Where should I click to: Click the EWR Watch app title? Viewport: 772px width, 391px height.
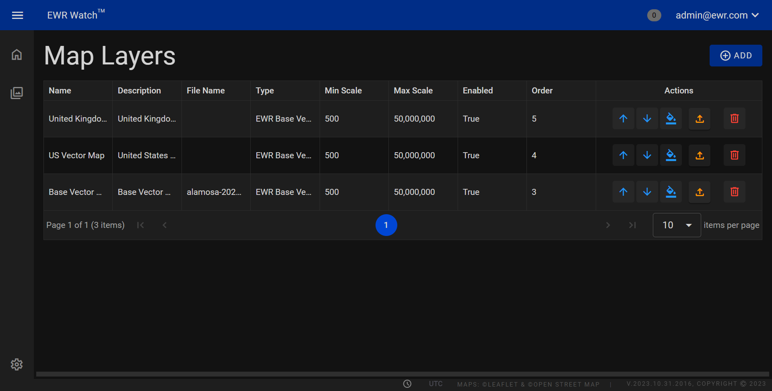click(x=76, y=14)
